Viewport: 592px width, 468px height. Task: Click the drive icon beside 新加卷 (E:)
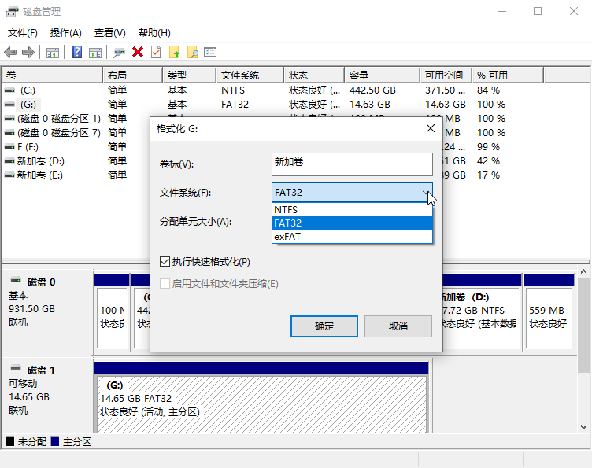[9, 175]
